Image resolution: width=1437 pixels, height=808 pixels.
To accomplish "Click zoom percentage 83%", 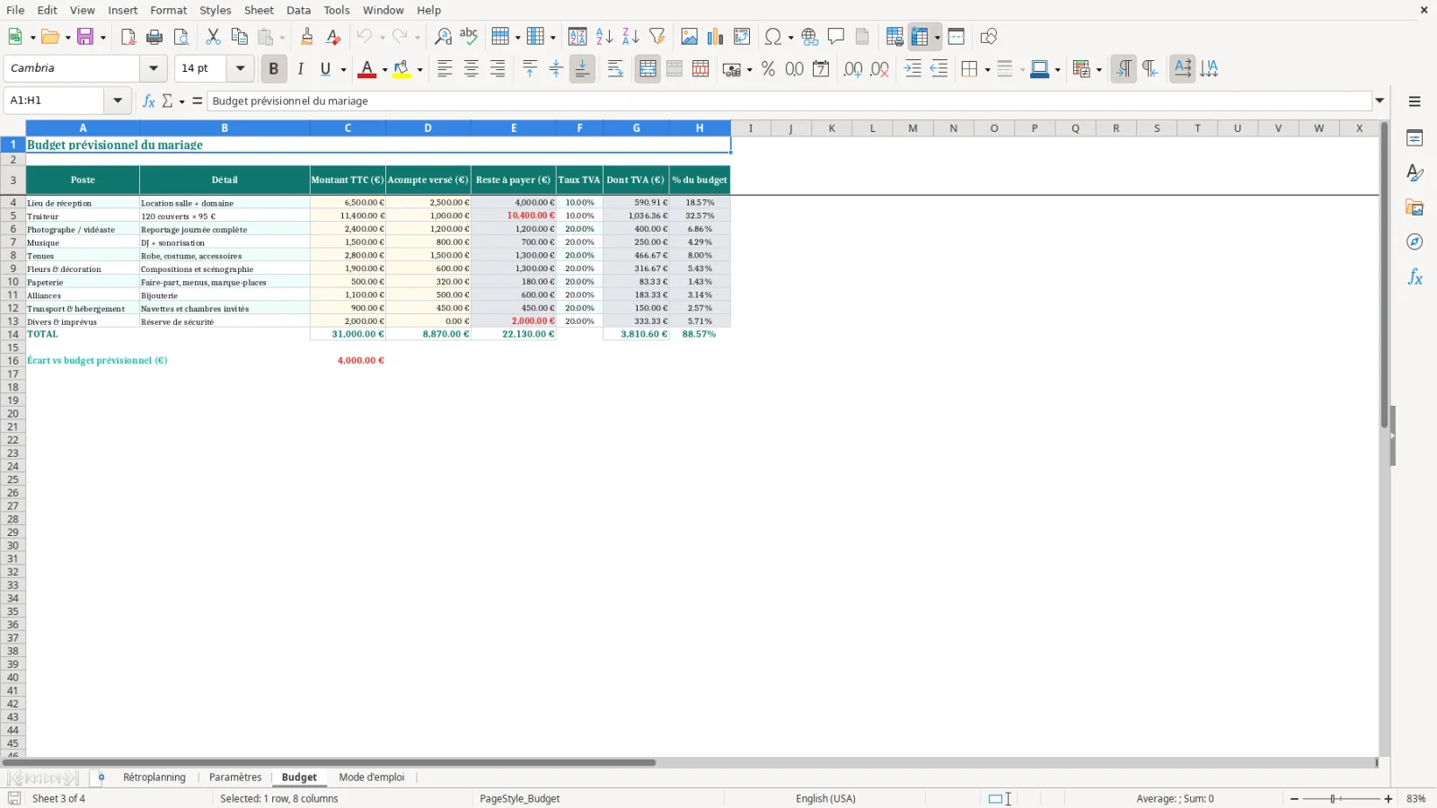I will [x=1416, y=798].
